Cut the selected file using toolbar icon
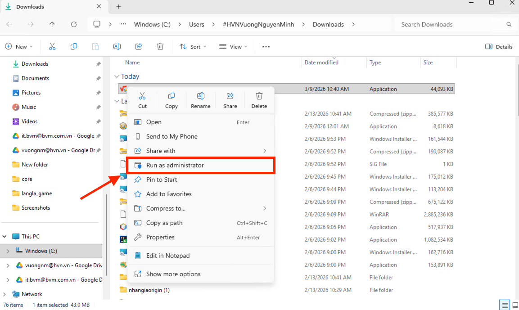This screenshot has width=519, height=310. [52, 46]
